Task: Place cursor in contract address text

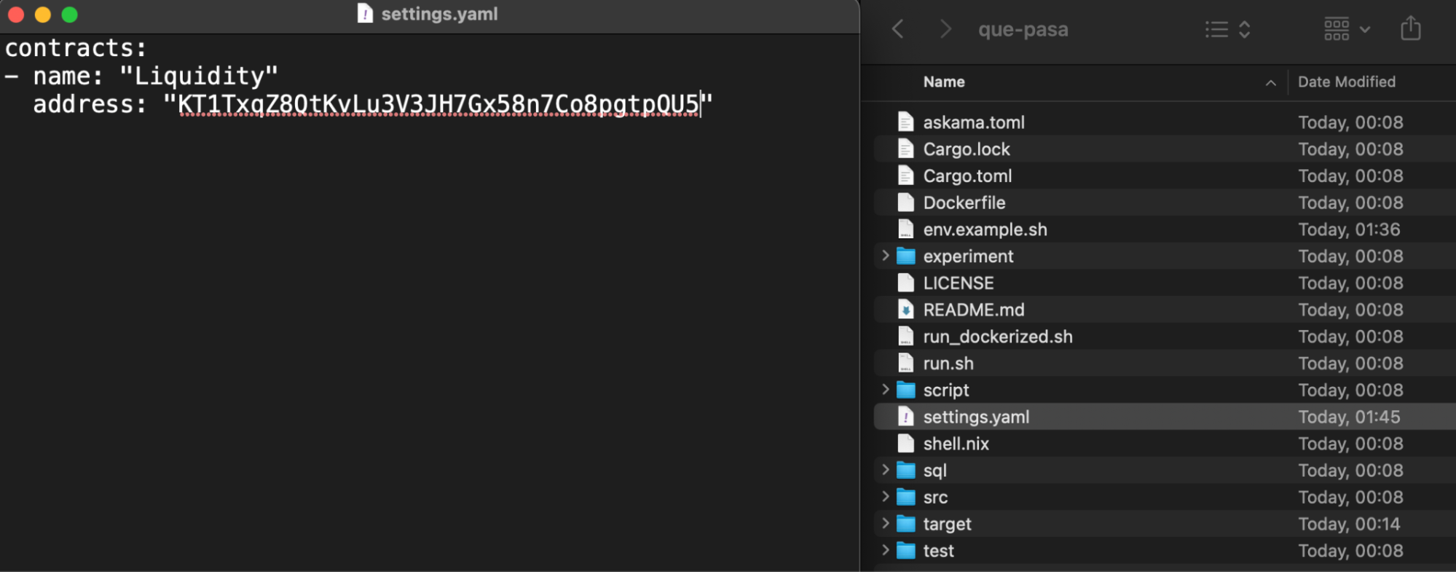Action: point(437,104)
